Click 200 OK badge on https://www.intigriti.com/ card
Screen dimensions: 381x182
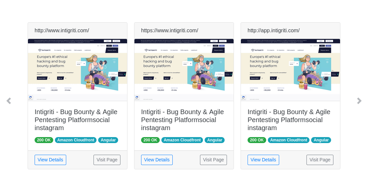click(150, 140)
